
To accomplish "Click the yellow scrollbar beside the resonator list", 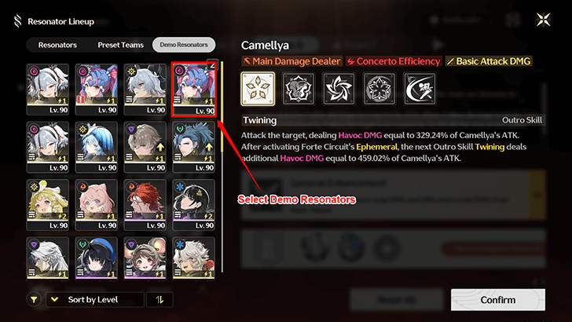I will 222,107.
